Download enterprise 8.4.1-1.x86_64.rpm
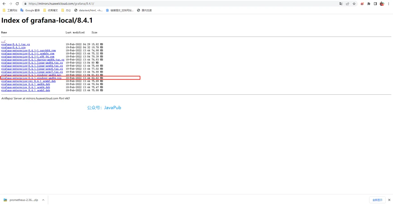Image resolution: width=393 pixels, height=205 pixels. (28, 57)
